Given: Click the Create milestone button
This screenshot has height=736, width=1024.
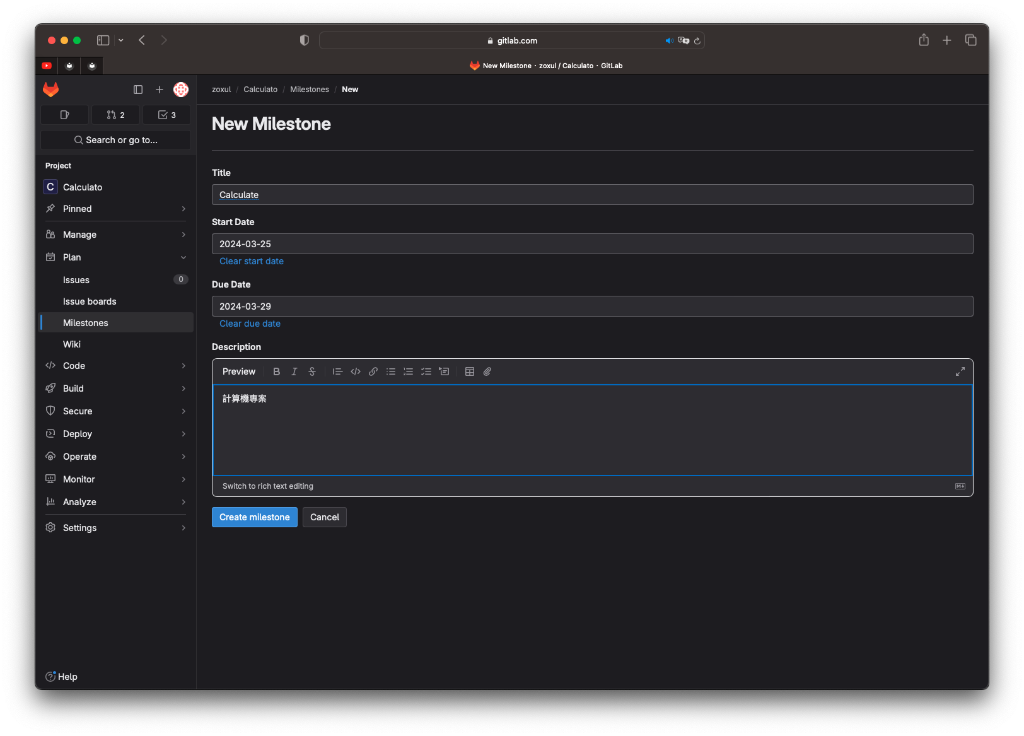Looking at the screenshot, I should (254, 517).
